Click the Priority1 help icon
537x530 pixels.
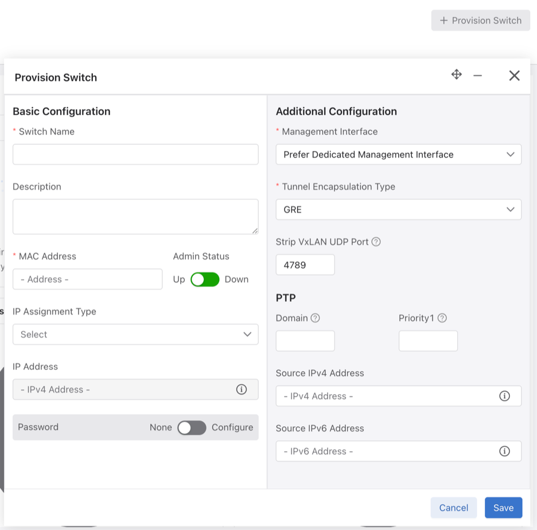pyautogui.click(x=442, y=318)
